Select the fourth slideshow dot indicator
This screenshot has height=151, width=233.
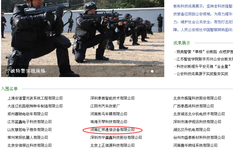click(x=157, y=71)
